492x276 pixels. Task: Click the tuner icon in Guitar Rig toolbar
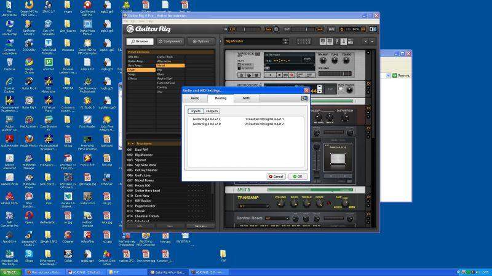click(336, 41)
